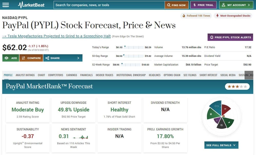Select the Profile tab
The height and width of the screenshot is (155, 256).
[x=8, y=75]
